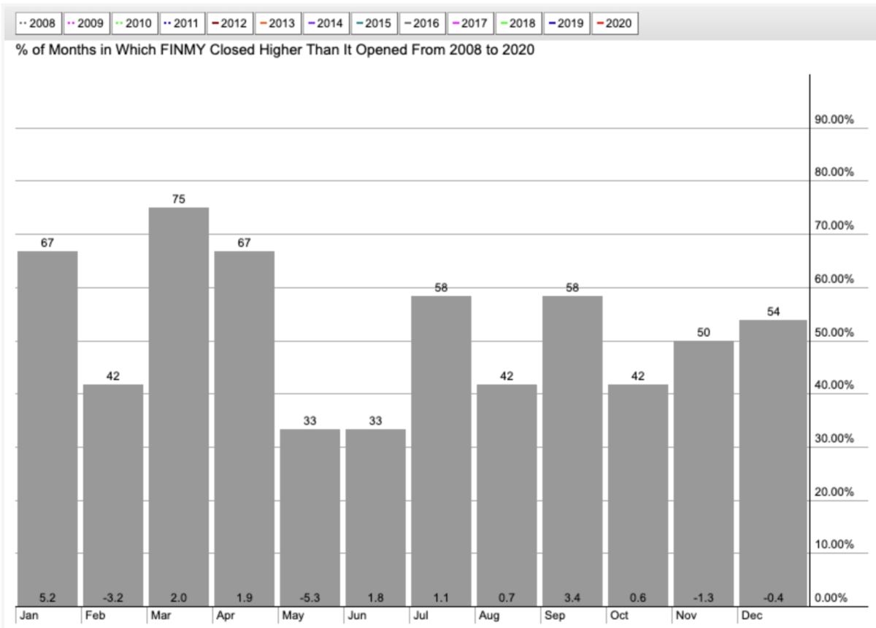Select the September bar labeled 58
Image resolution: width=876 pixels, height=628 pixels.
[573, 451]
